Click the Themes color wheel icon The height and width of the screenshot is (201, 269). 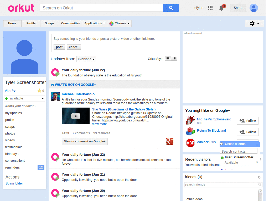(x=111, y=23)
